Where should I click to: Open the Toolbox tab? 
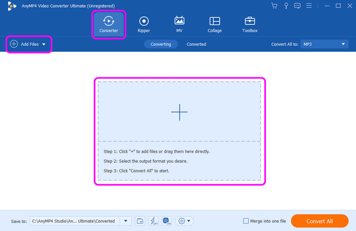pyautogui.click(x=250, y=24)
